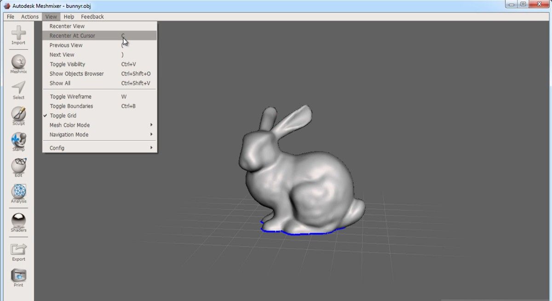
Task: Open the Feedback menu
Action: pos(92,17)
